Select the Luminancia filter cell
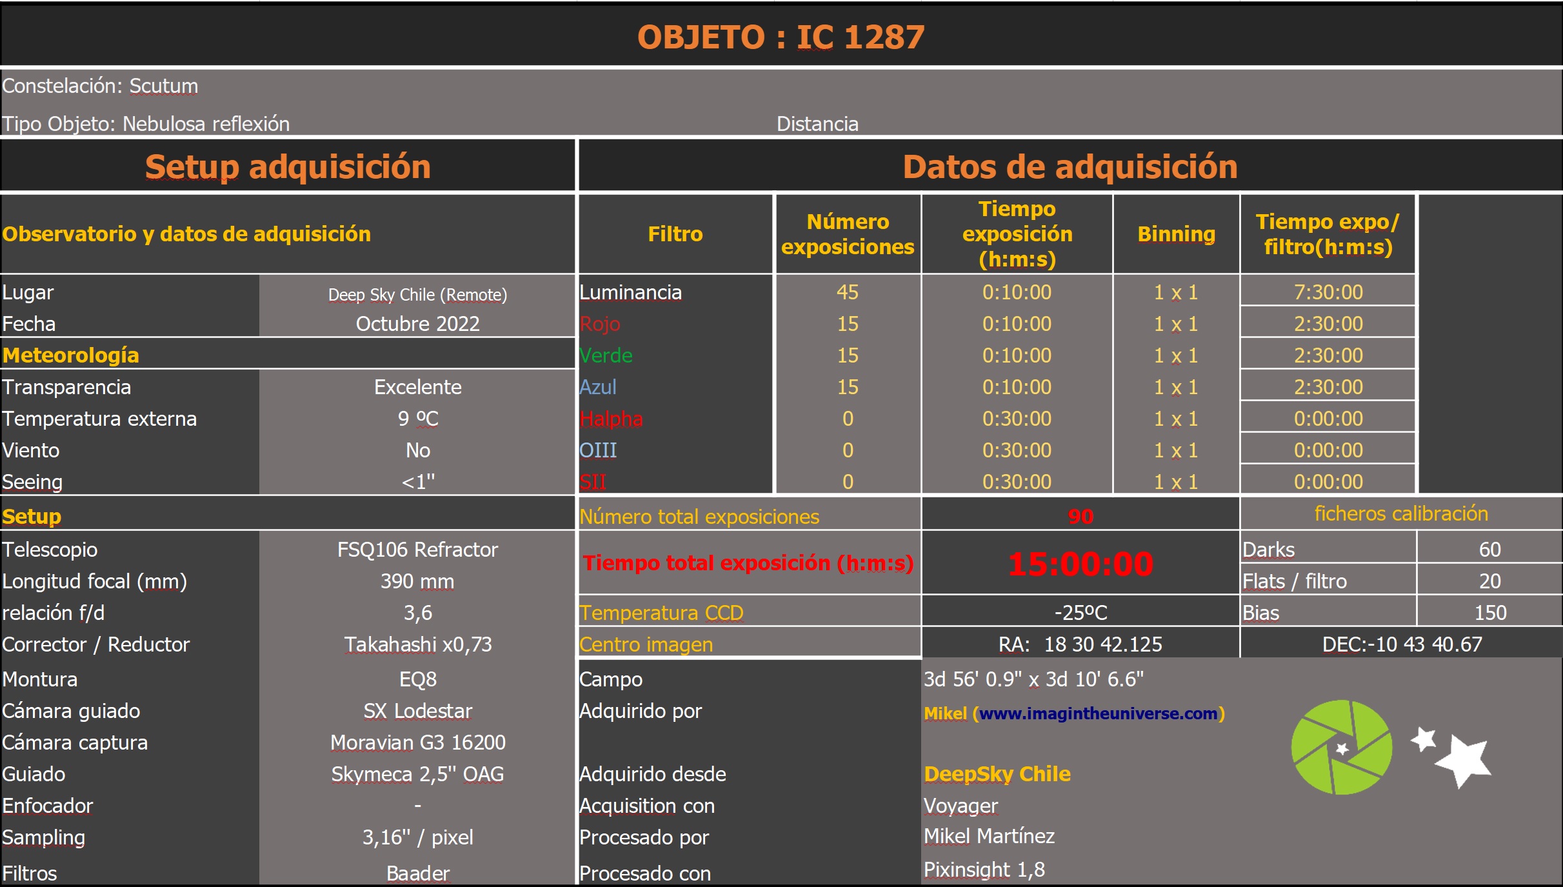1563x887 pixels. (630, 292)
